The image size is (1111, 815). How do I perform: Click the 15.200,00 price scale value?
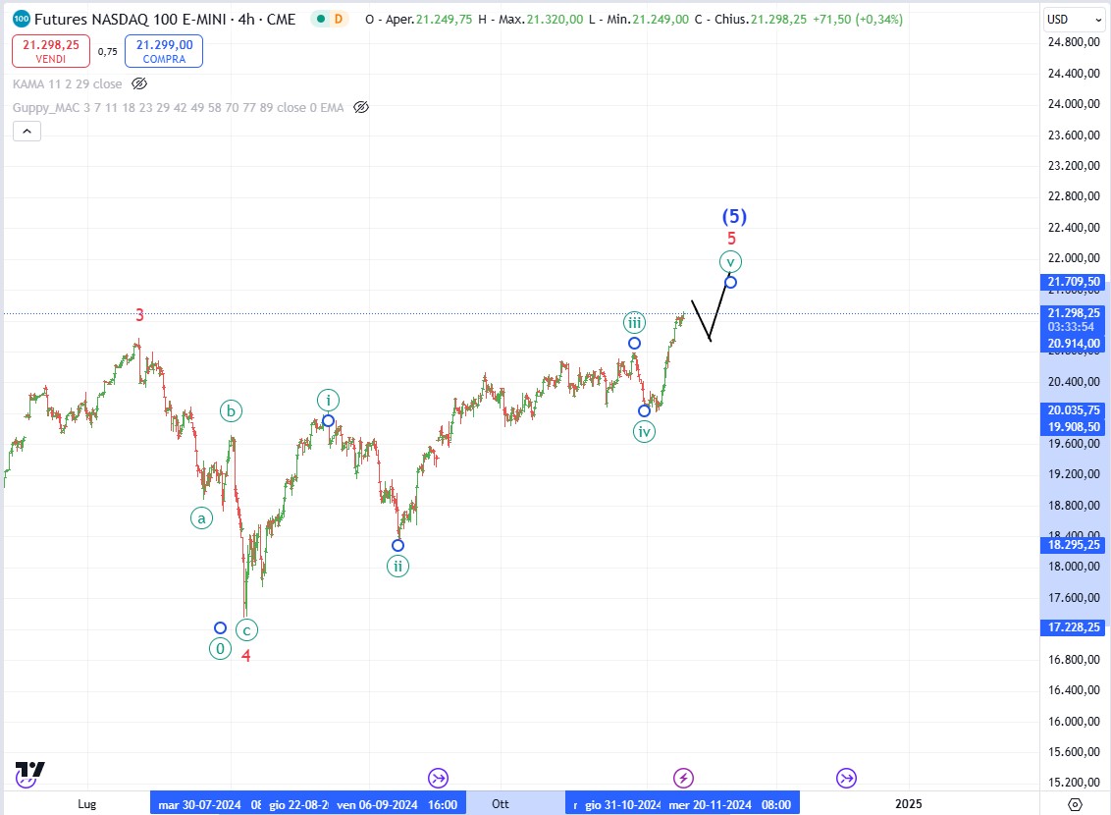click(x=1074, y=783)
